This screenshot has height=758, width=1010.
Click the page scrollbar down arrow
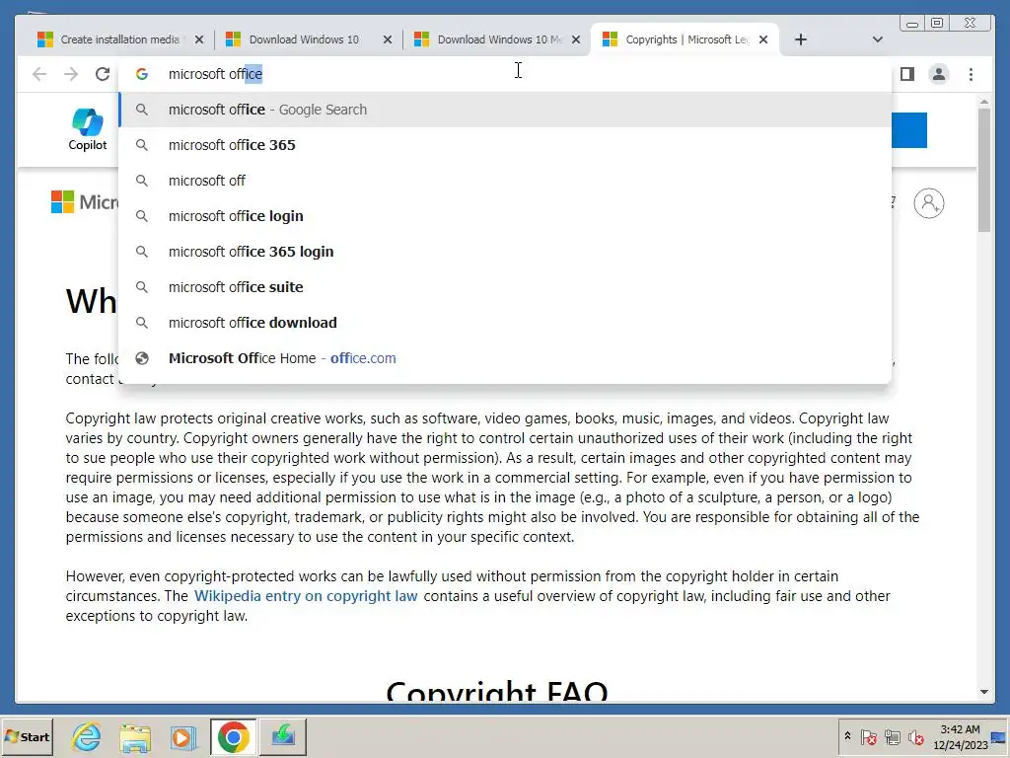click(983, 692)
